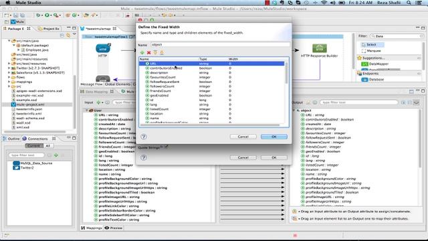
Task: Open Spotlight search in macOS menu bar
Action: point(409,3)
